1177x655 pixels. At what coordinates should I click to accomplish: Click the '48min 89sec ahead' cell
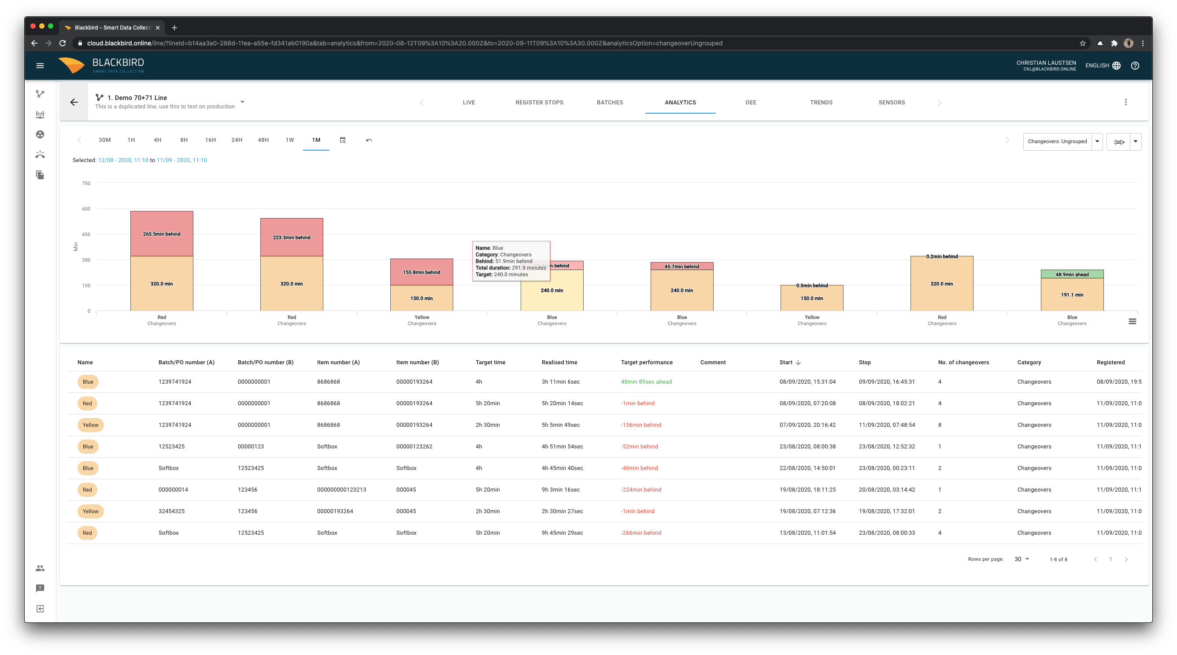pos(646,382)
